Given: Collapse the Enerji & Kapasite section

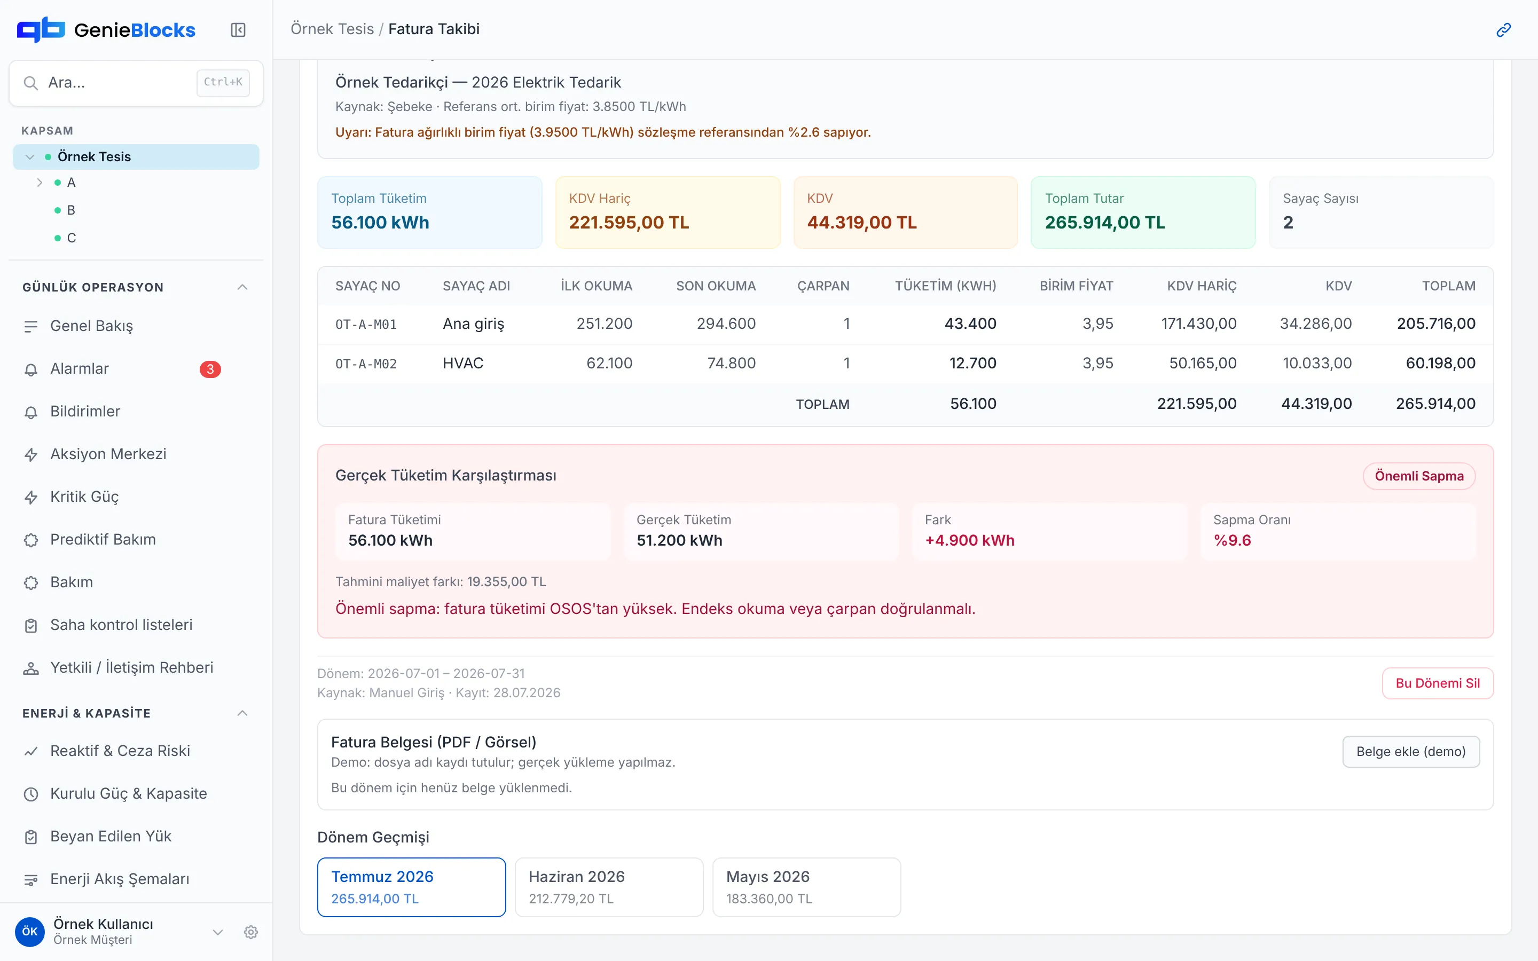Looking at the screenshot, I should click(x=242, y=713).
